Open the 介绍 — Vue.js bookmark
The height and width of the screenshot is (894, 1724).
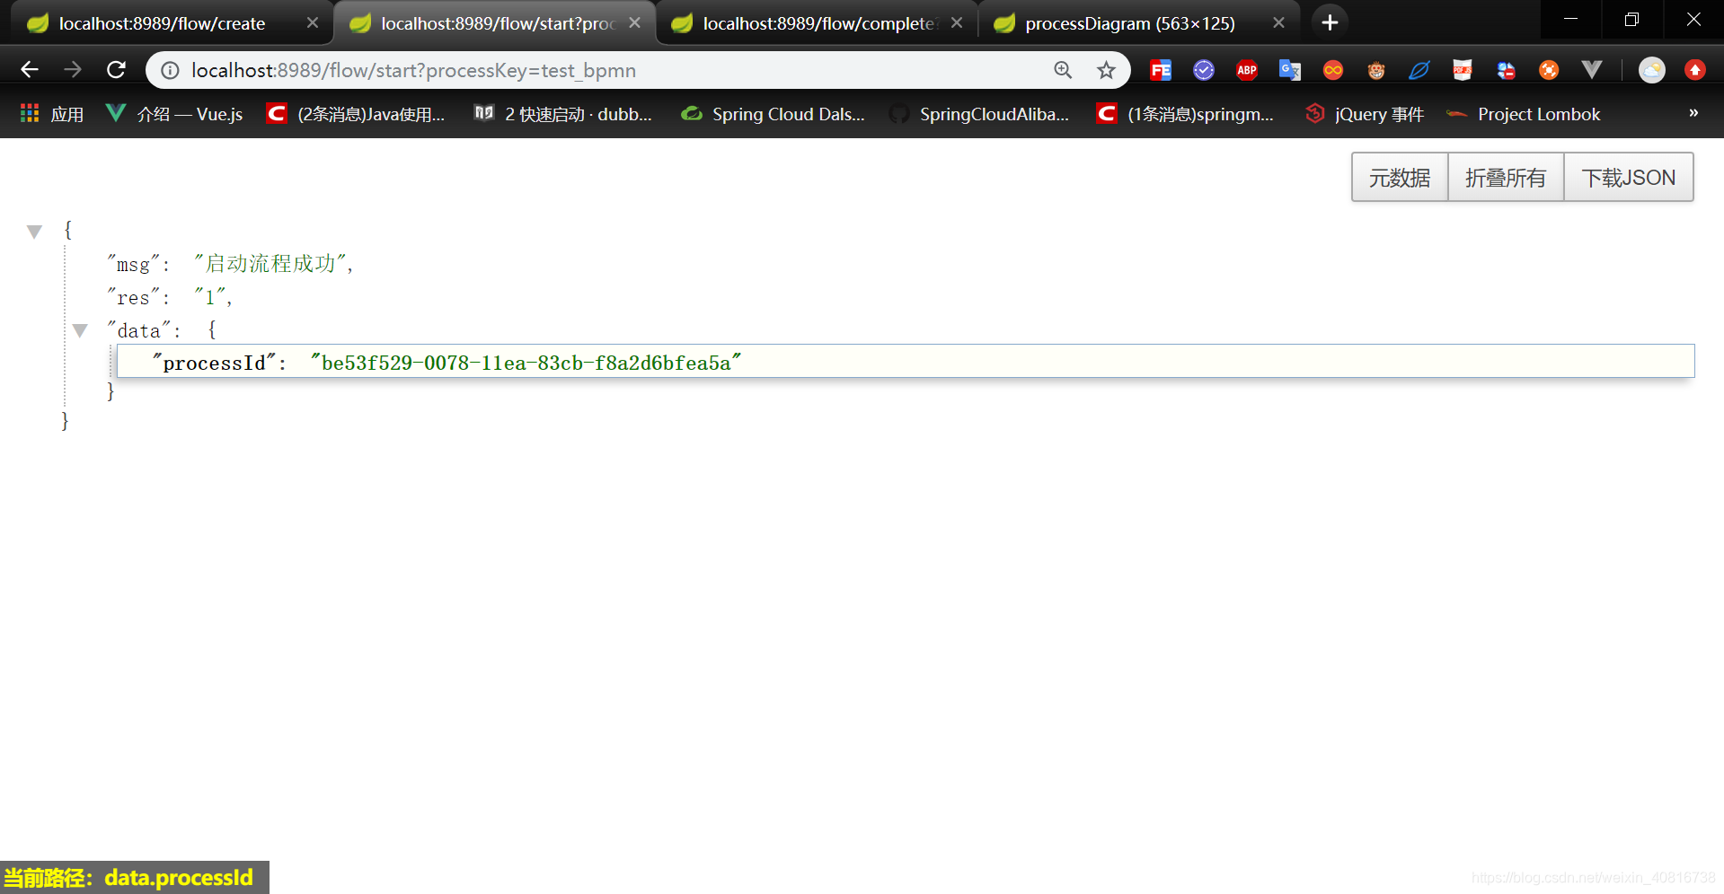(x=174, y=114)
